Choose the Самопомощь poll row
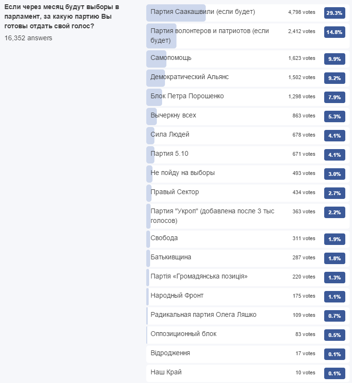Screen dimensions: 352x383 click(x=248, y=59)
